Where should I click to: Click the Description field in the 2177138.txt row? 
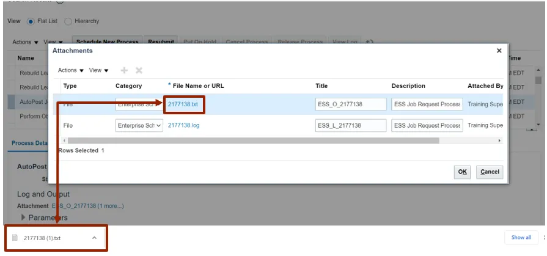coord(427,104)
